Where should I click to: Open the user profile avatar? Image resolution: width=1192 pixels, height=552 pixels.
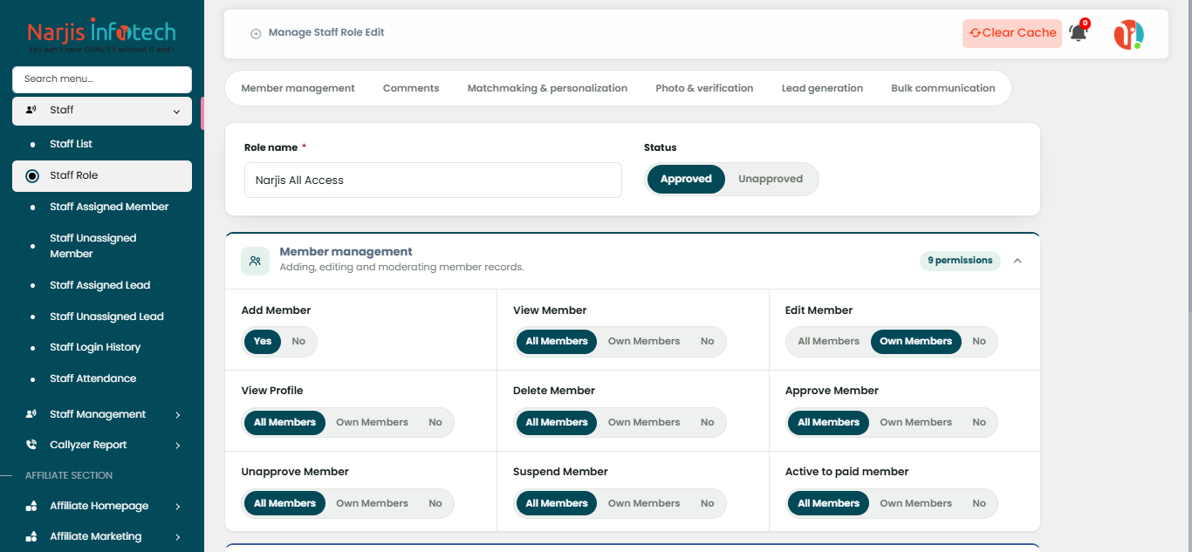point(1128,35)
